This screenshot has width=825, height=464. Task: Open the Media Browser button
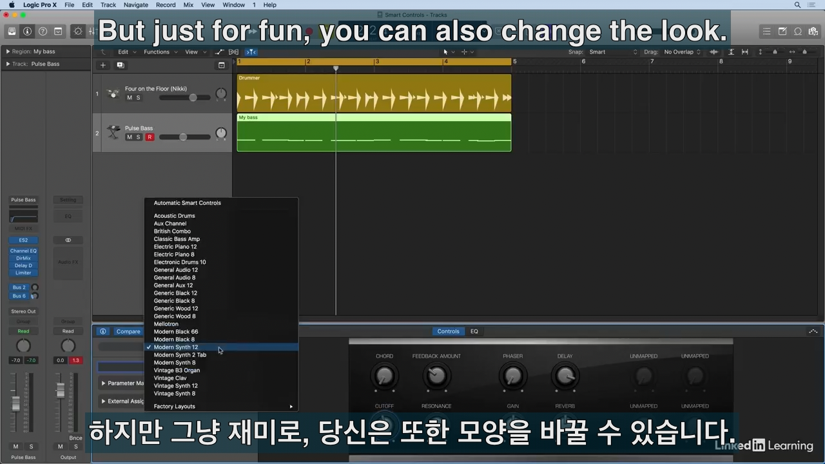[813, 31]
